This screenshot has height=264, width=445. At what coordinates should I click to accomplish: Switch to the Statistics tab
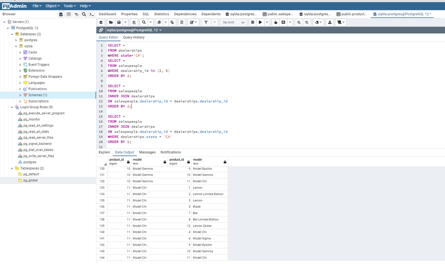click(x=162, y=14)
